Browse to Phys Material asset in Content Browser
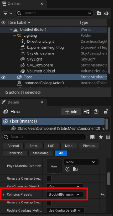113x216 pixels. tap(75, 169)
